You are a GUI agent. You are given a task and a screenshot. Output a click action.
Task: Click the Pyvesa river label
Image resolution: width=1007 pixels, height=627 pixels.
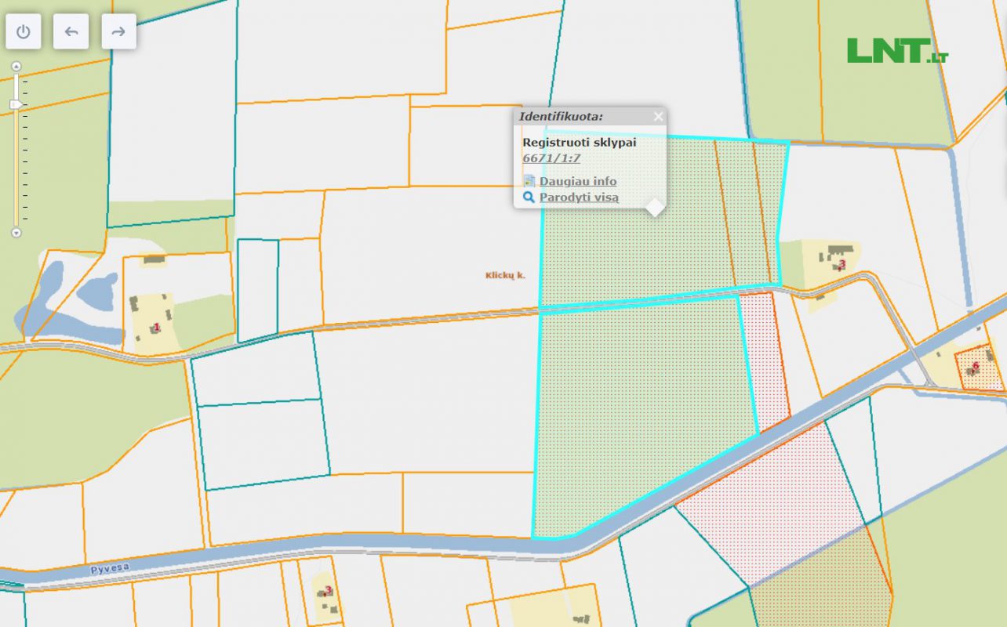click(109, 567)
